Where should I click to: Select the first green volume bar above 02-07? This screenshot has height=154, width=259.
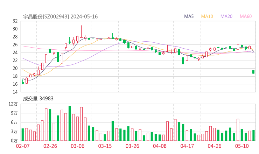click(x=23, y=135)
